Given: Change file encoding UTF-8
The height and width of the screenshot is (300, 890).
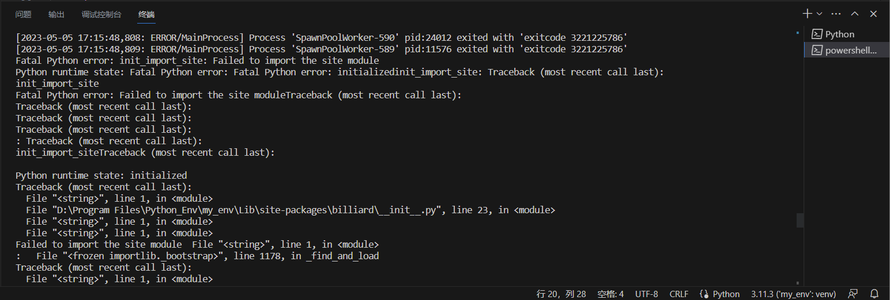Looking at the screenshot, I should pyautogui.click(x=646, y=294).
